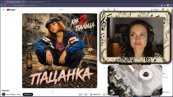
Task: Open the browser profile avatar
Action: click(168, 5)
